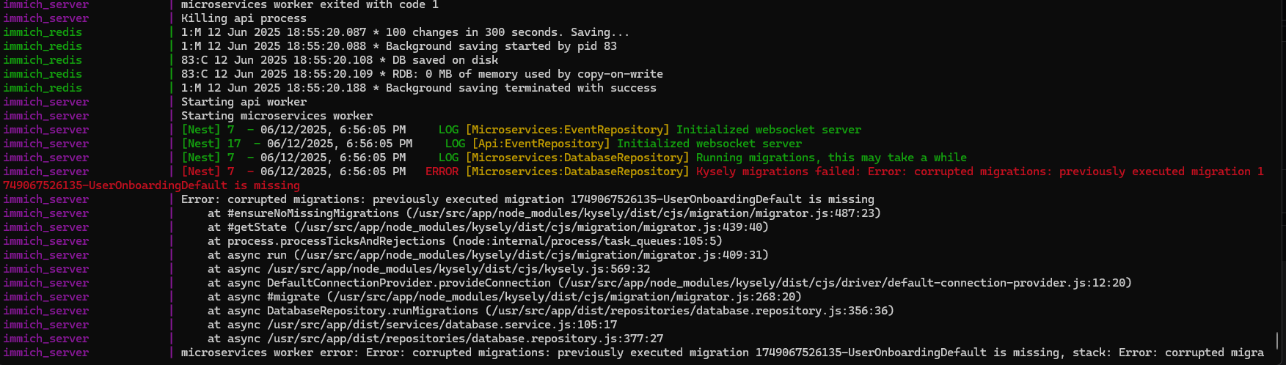Screen dimensions: 1286x365
Task: Click the red '[Microservices:DatabaseRepository]' tag on the ERROR line
Action: click(577, 172)
